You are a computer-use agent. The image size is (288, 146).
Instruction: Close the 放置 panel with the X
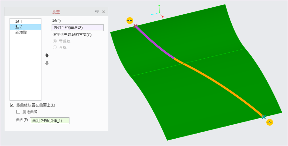point(104,12)
